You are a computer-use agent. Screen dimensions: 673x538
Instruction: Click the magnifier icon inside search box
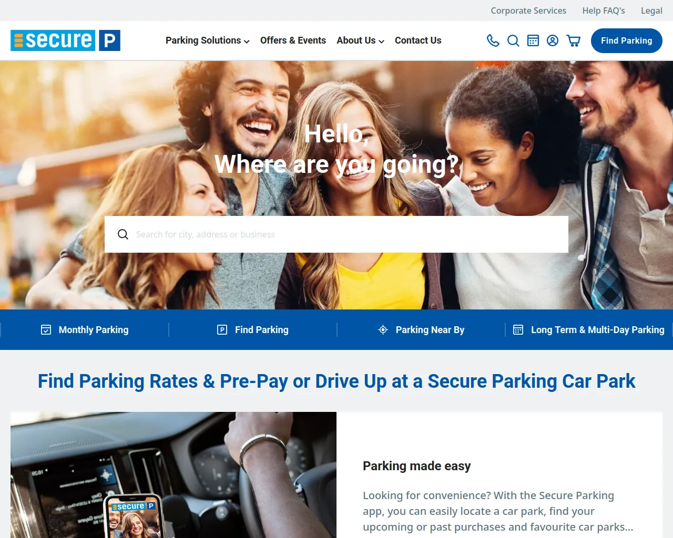[x=123, y=234]
